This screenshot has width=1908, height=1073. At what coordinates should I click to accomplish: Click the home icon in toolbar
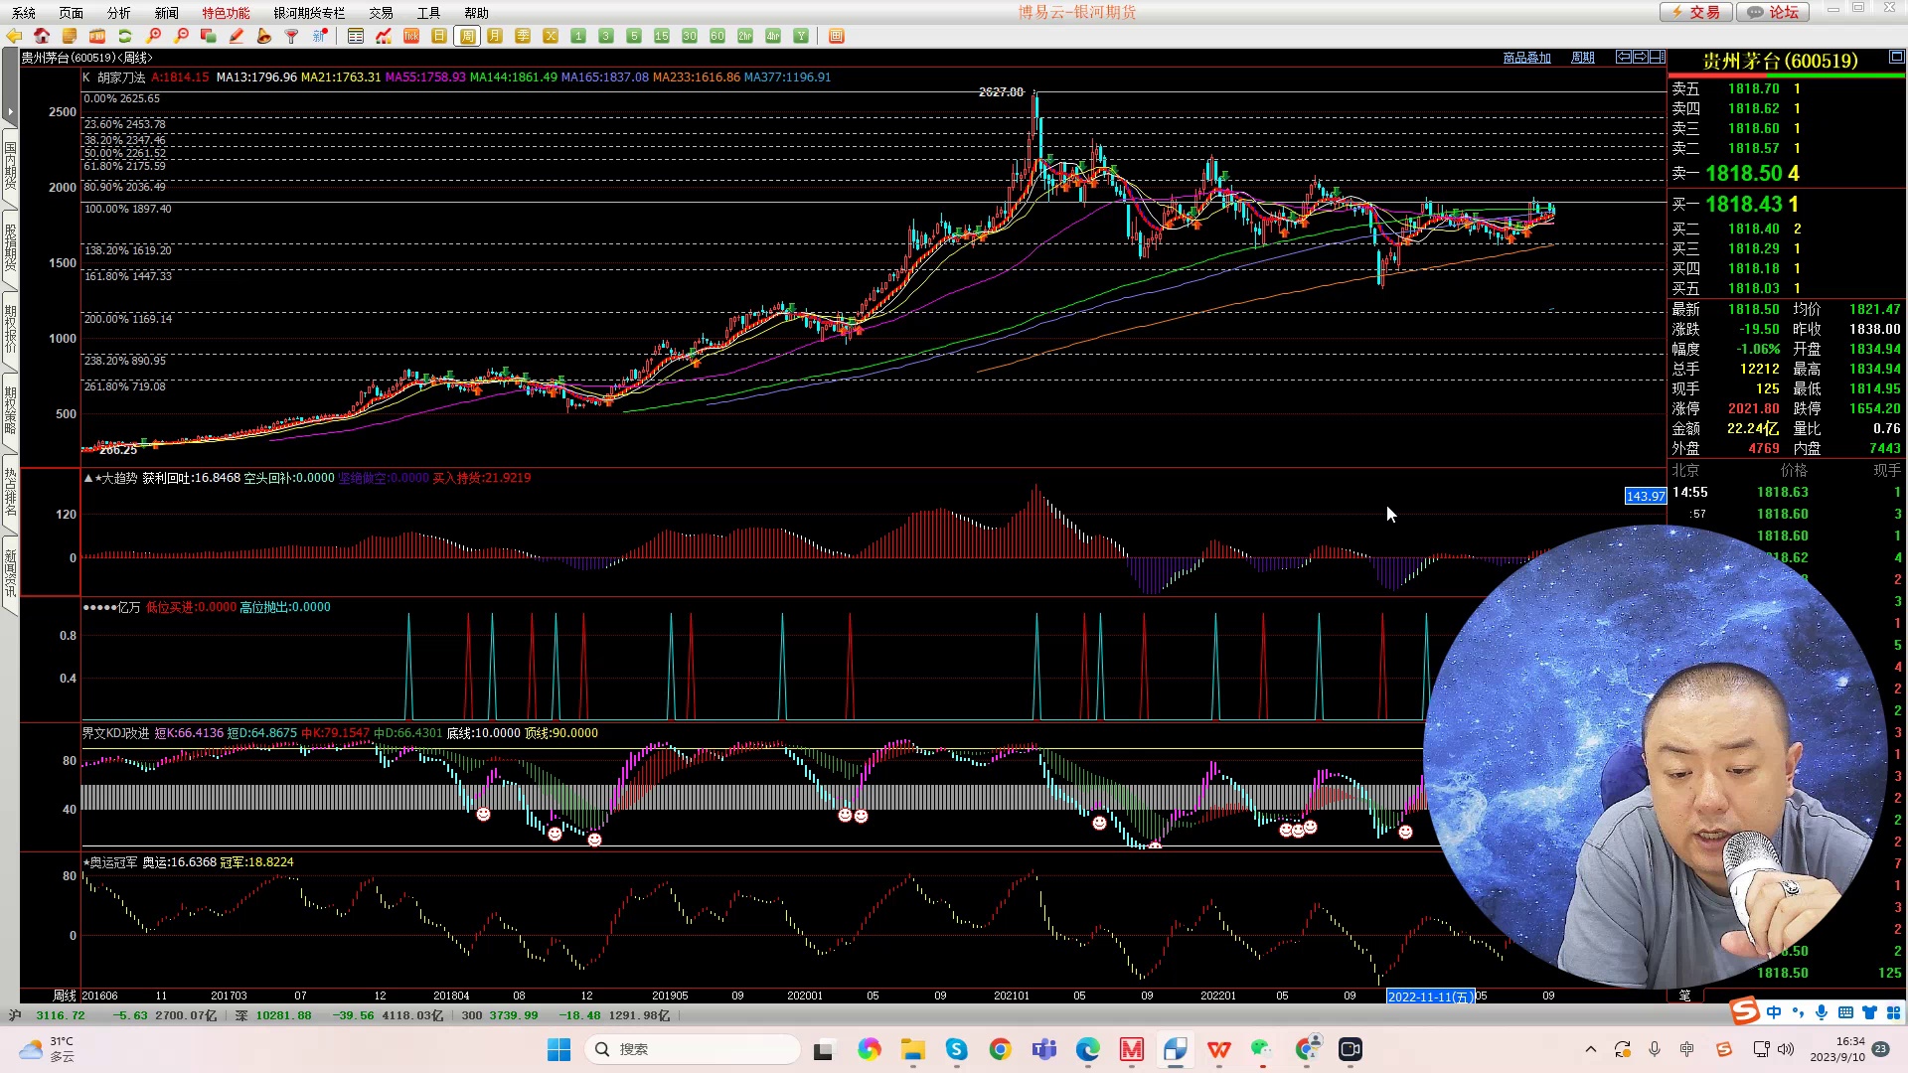coord(42,36)
